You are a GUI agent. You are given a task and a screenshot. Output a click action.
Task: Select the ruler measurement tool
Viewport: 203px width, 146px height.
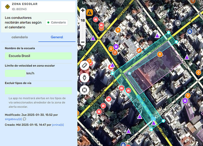pyautogui.click(x=84, y=65)
